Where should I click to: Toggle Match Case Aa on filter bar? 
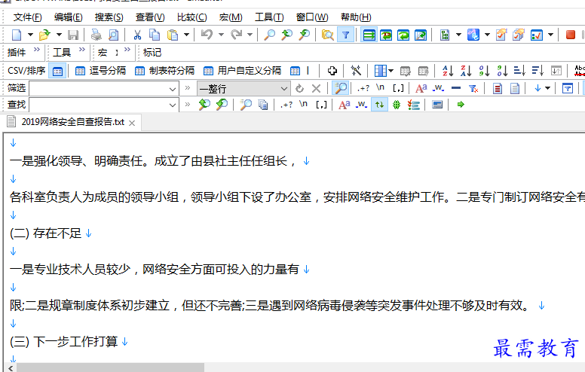click(x=421, y=88)
